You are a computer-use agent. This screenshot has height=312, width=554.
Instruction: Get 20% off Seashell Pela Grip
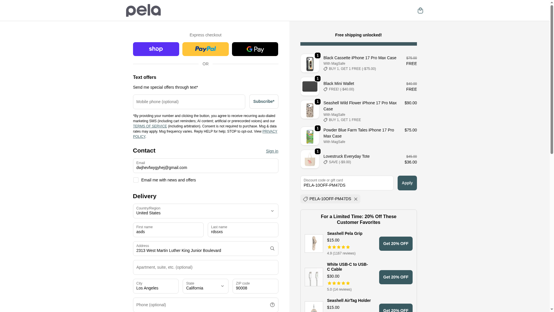pos(396,244)
